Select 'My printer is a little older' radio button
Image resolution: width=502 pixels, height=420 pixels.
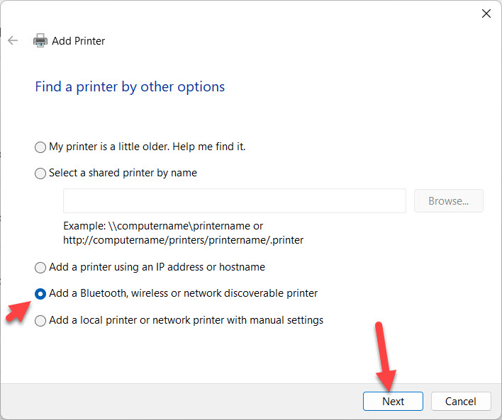(40, 147)
